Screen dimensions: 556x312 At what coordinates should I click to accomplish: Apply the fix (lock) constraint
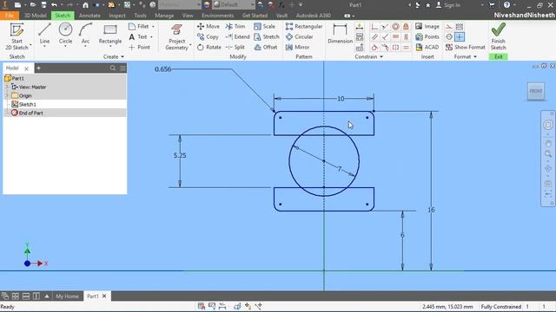coord(406,27)
